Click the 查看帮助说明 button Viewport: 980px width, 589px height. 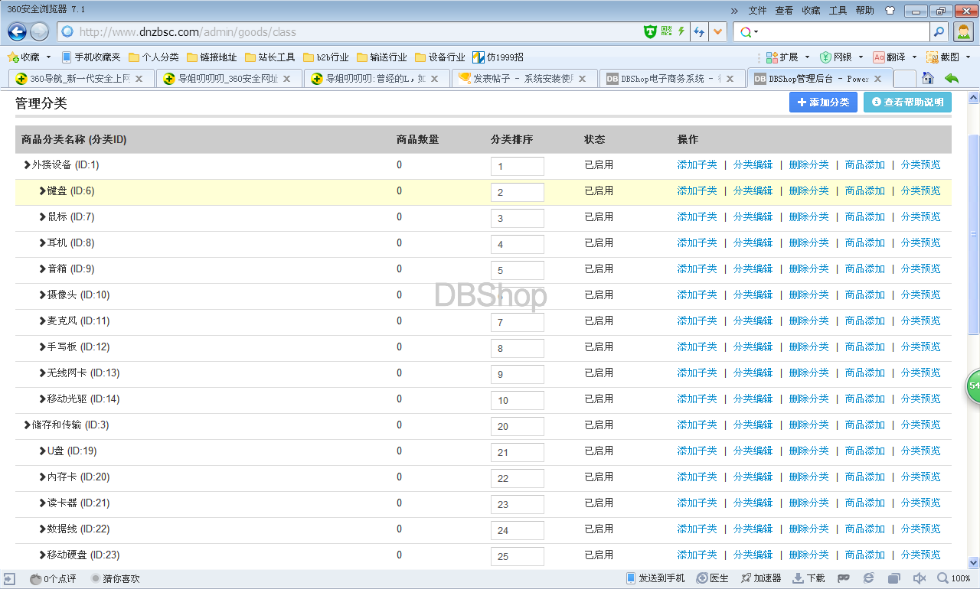[x=907, y=103]
